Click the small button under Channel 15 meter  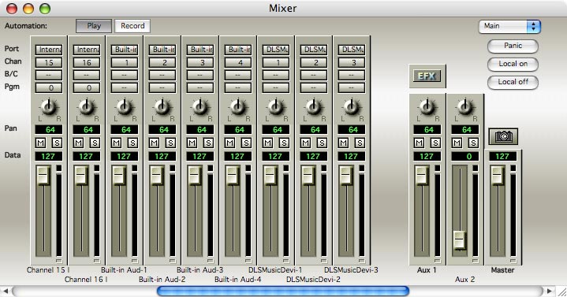pyautogui.click(x=59, y=261)
